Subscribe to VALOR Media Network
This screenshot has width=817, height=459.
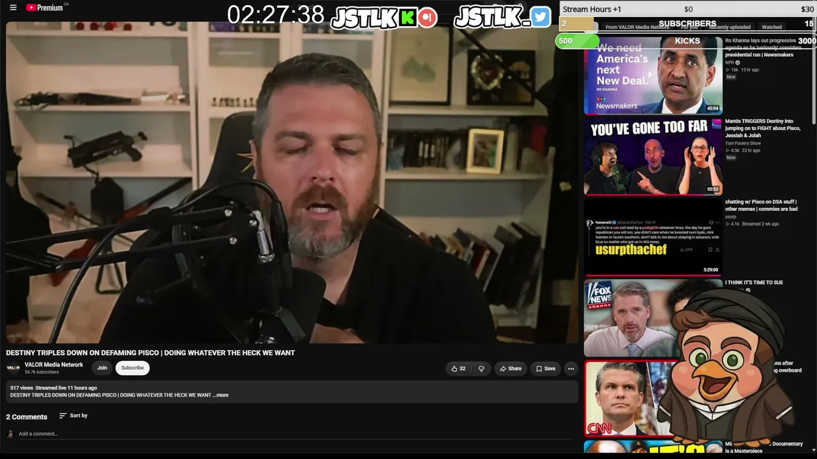point(133,368)
